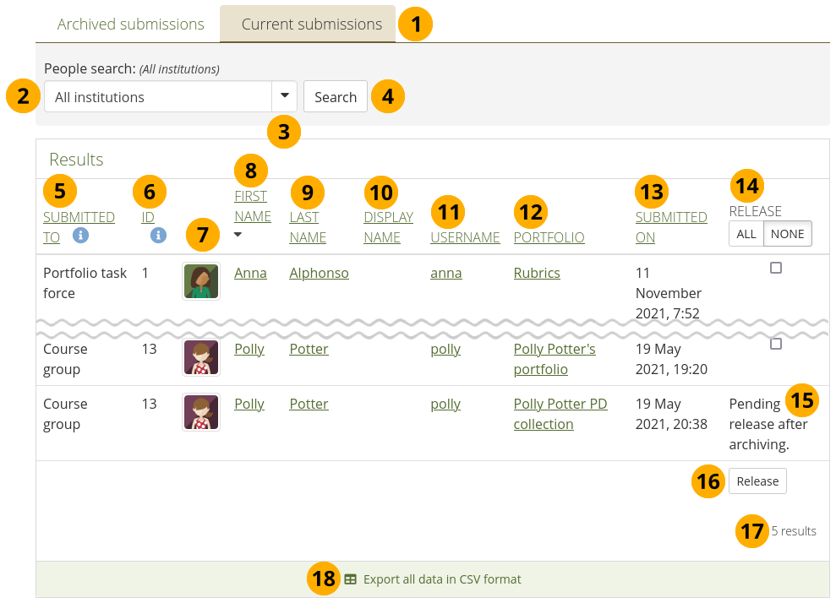Click info icon next to Submitted To

(x=81, y=236)
